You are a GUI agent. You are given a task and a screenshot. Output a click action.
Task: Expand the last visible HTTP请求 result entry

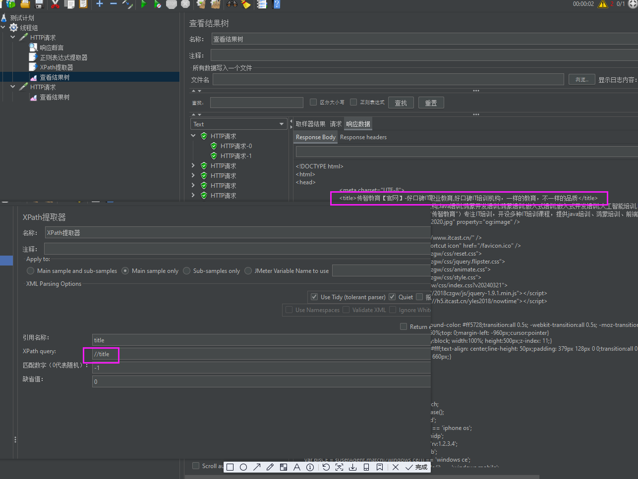(193, 195)
